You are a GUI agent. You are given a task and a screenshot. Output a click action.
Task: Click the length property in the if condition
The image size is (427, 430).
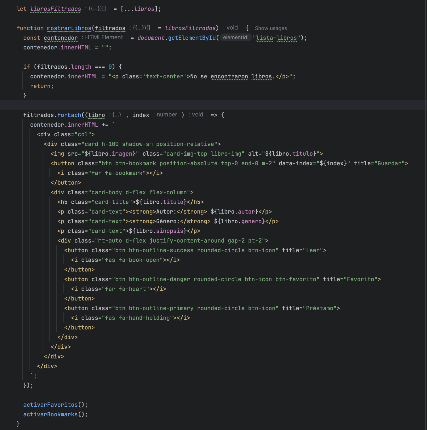(81, 67)
